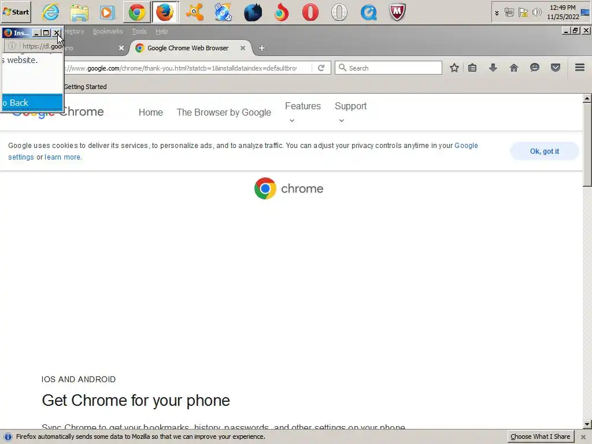
Task: Open the white Opera taskbar icon
Action: pos(339,12)
